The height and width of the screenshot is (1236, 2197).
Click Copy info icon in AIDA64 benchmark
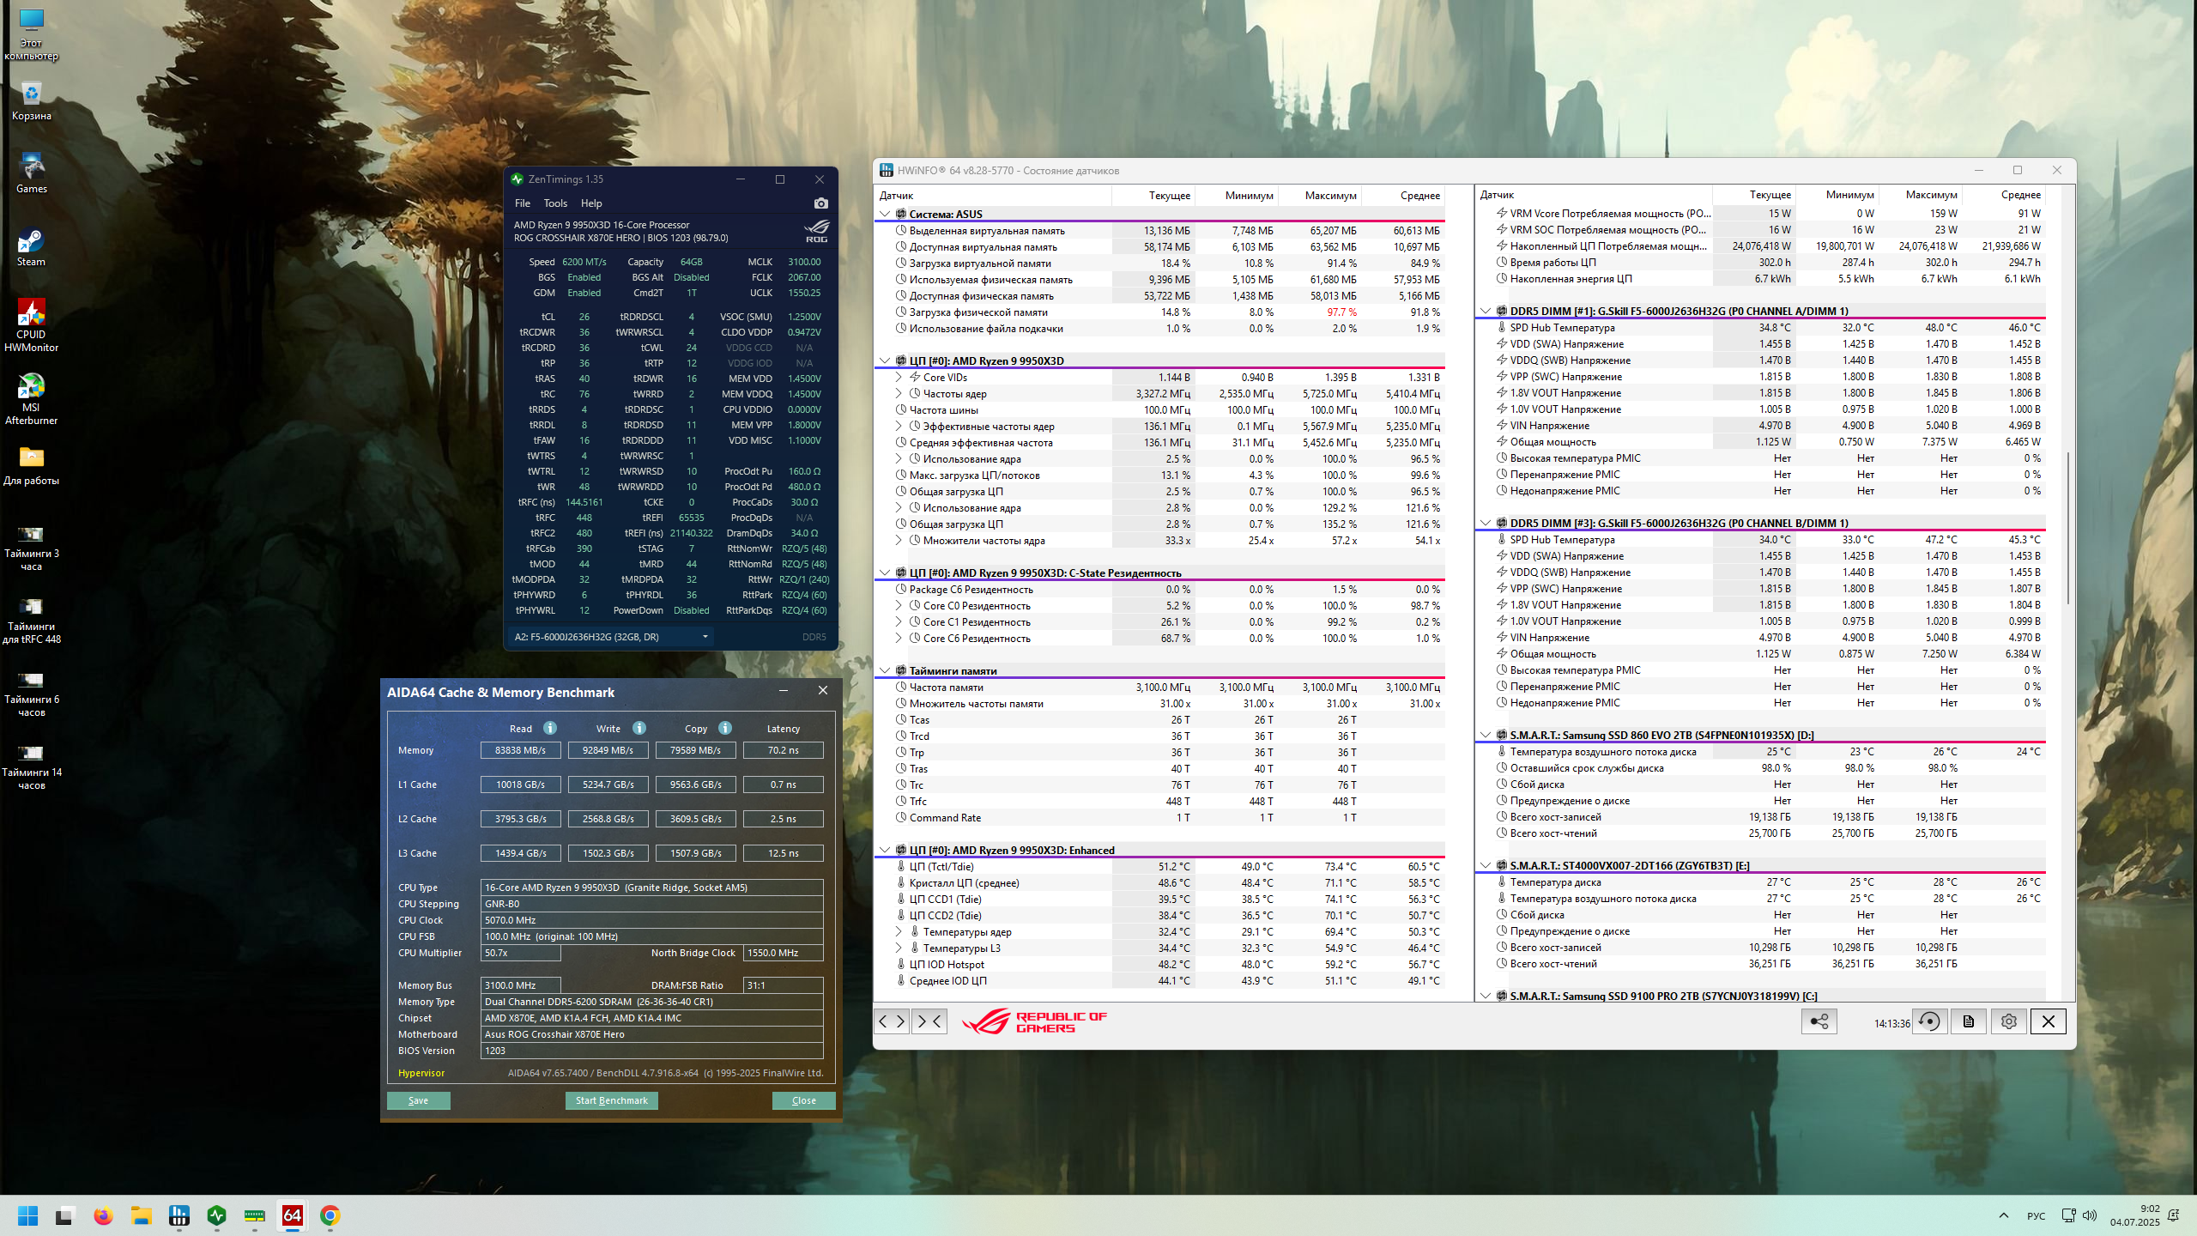pyautogui.click(x=725, y=728)
